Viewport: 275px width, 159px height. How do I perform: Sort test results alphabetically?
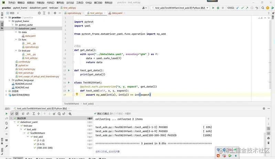tap(23, 114)
